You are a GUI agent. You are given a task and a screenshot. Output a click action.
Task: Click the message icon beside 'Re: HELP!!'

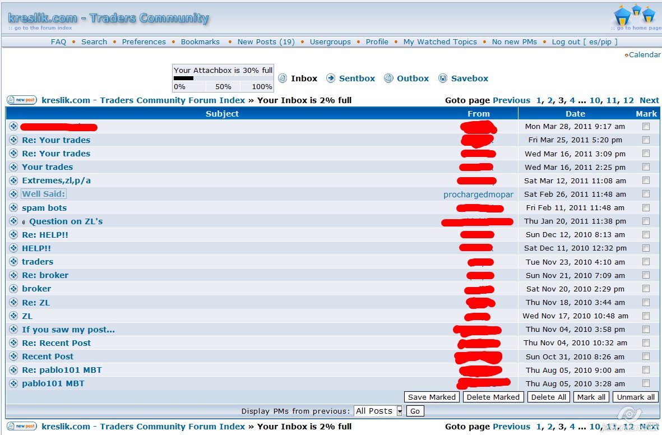[x=13, y=234]
